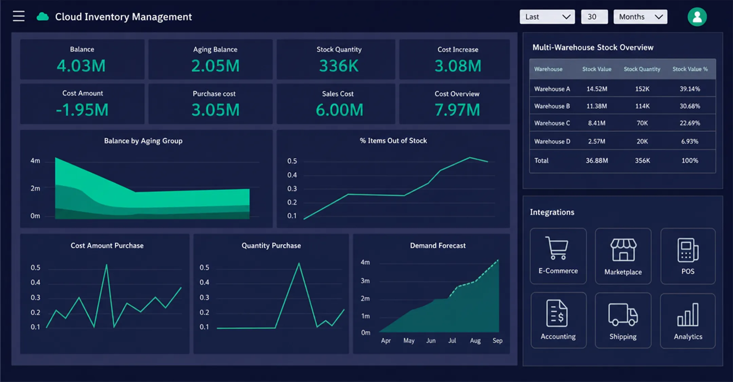733x382 pixels.
Task: Open the Sales Cost 6.00M card
Action: coord(336,104)
